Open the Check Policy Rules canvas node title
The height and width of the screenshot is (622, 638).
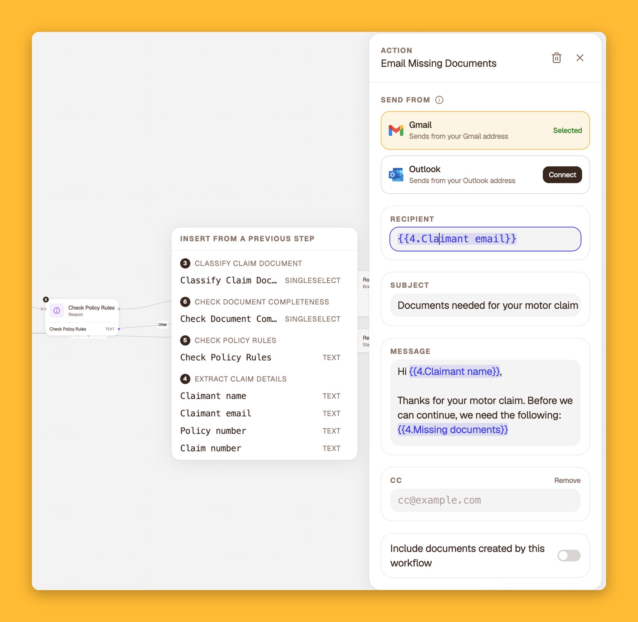tap(91, 308)
